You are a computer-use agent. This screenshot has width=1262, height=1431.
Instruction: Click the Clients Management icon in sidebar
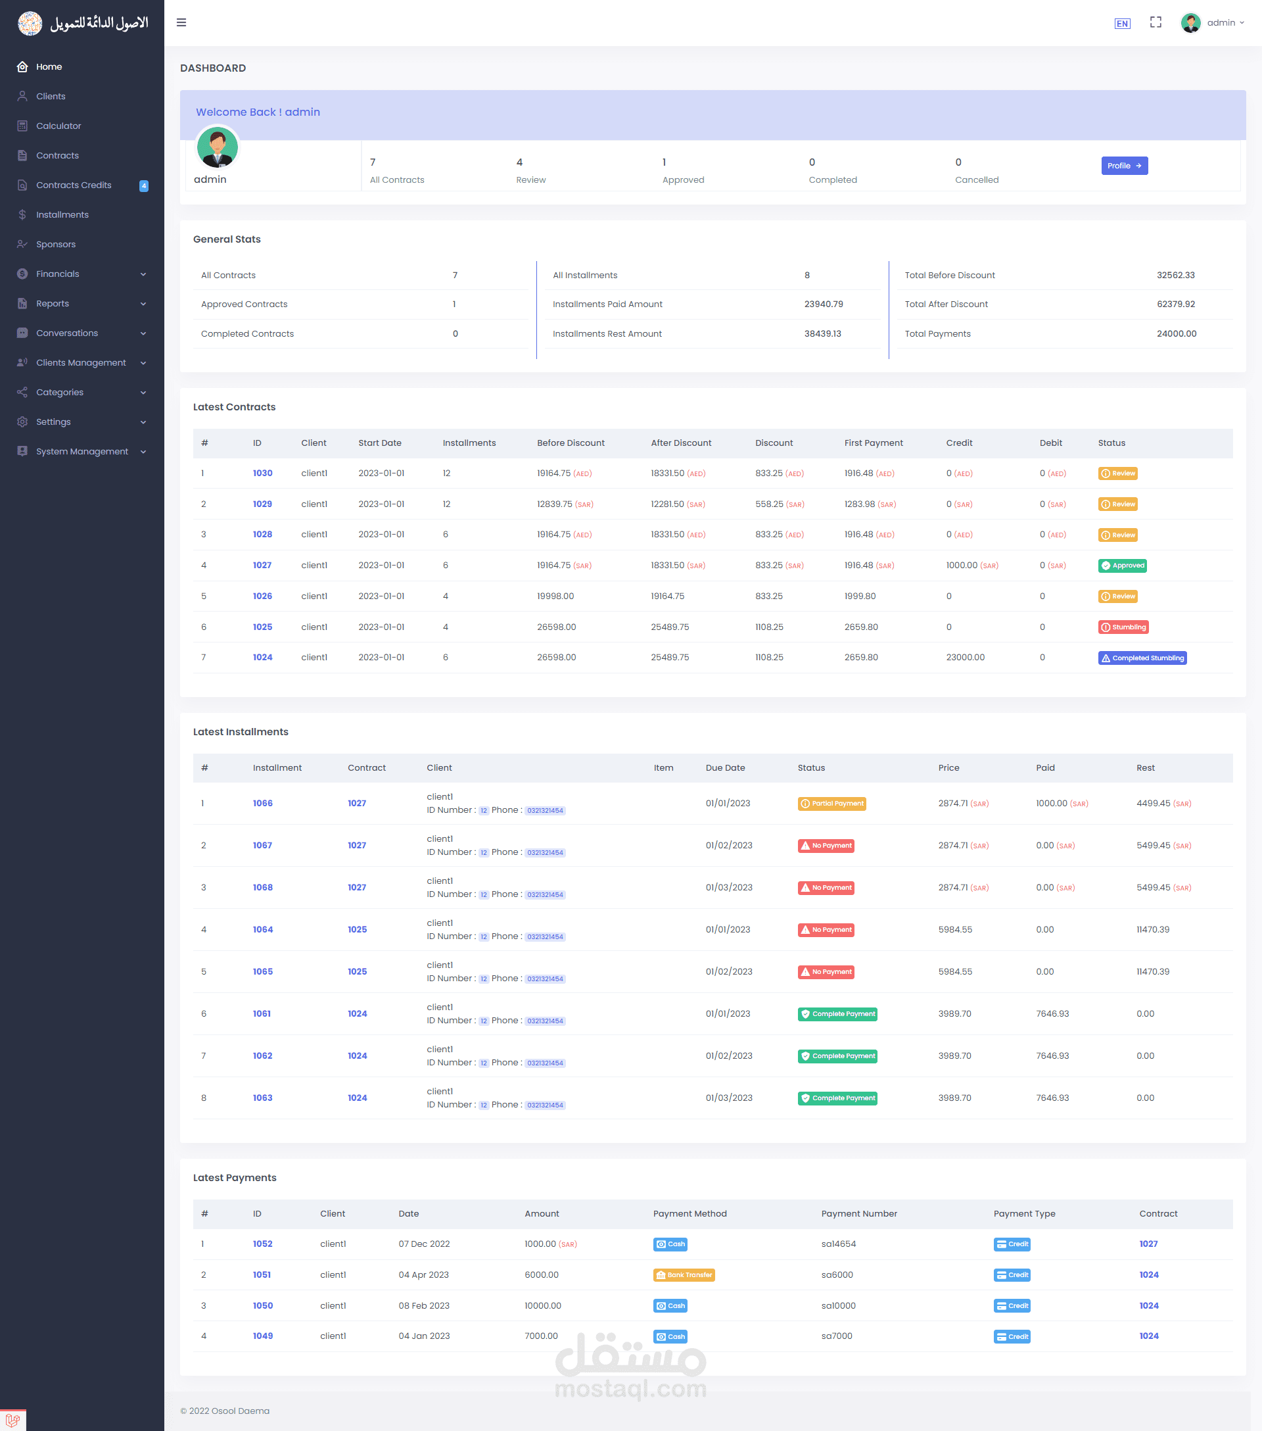coord(22,362)
